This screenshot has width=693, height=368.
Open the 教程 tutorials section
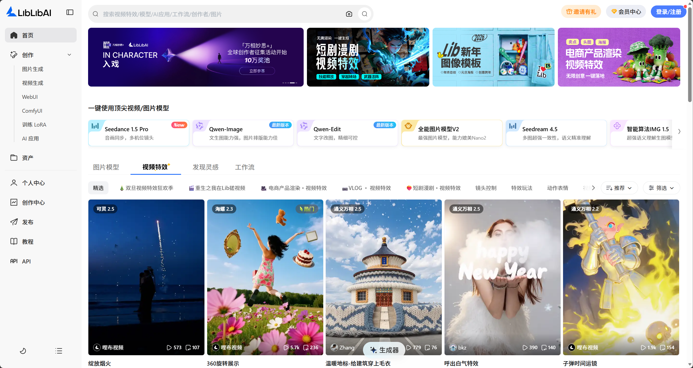click(28, 241)
